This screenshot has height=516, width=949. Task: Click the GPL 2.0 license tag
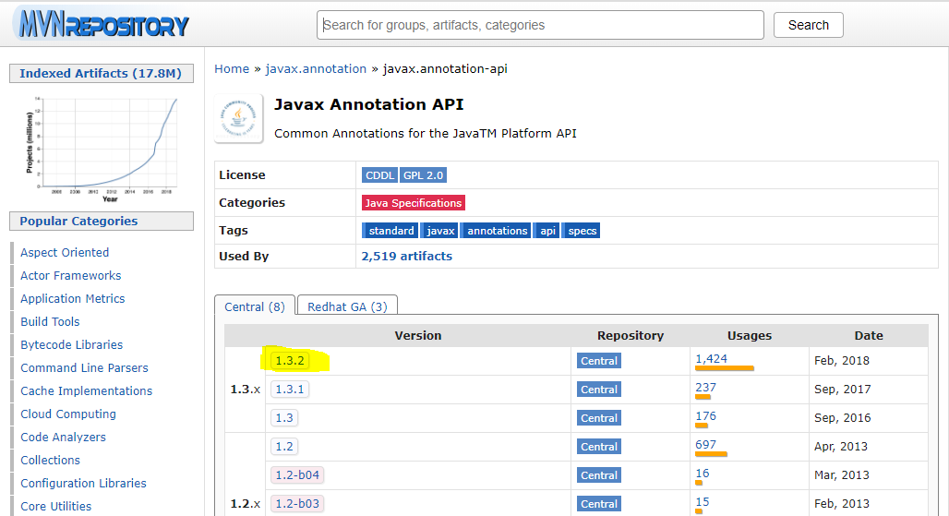pos(423,175)
